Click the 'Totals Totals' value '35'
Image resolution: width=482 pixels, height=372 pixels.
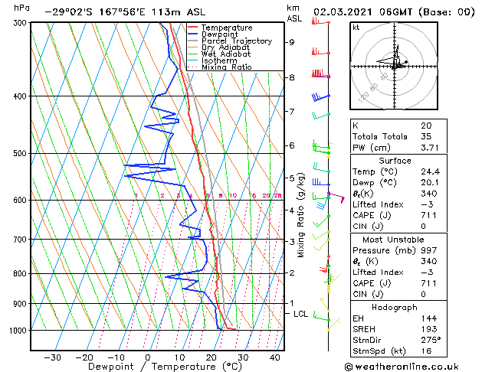pos(426,136)
